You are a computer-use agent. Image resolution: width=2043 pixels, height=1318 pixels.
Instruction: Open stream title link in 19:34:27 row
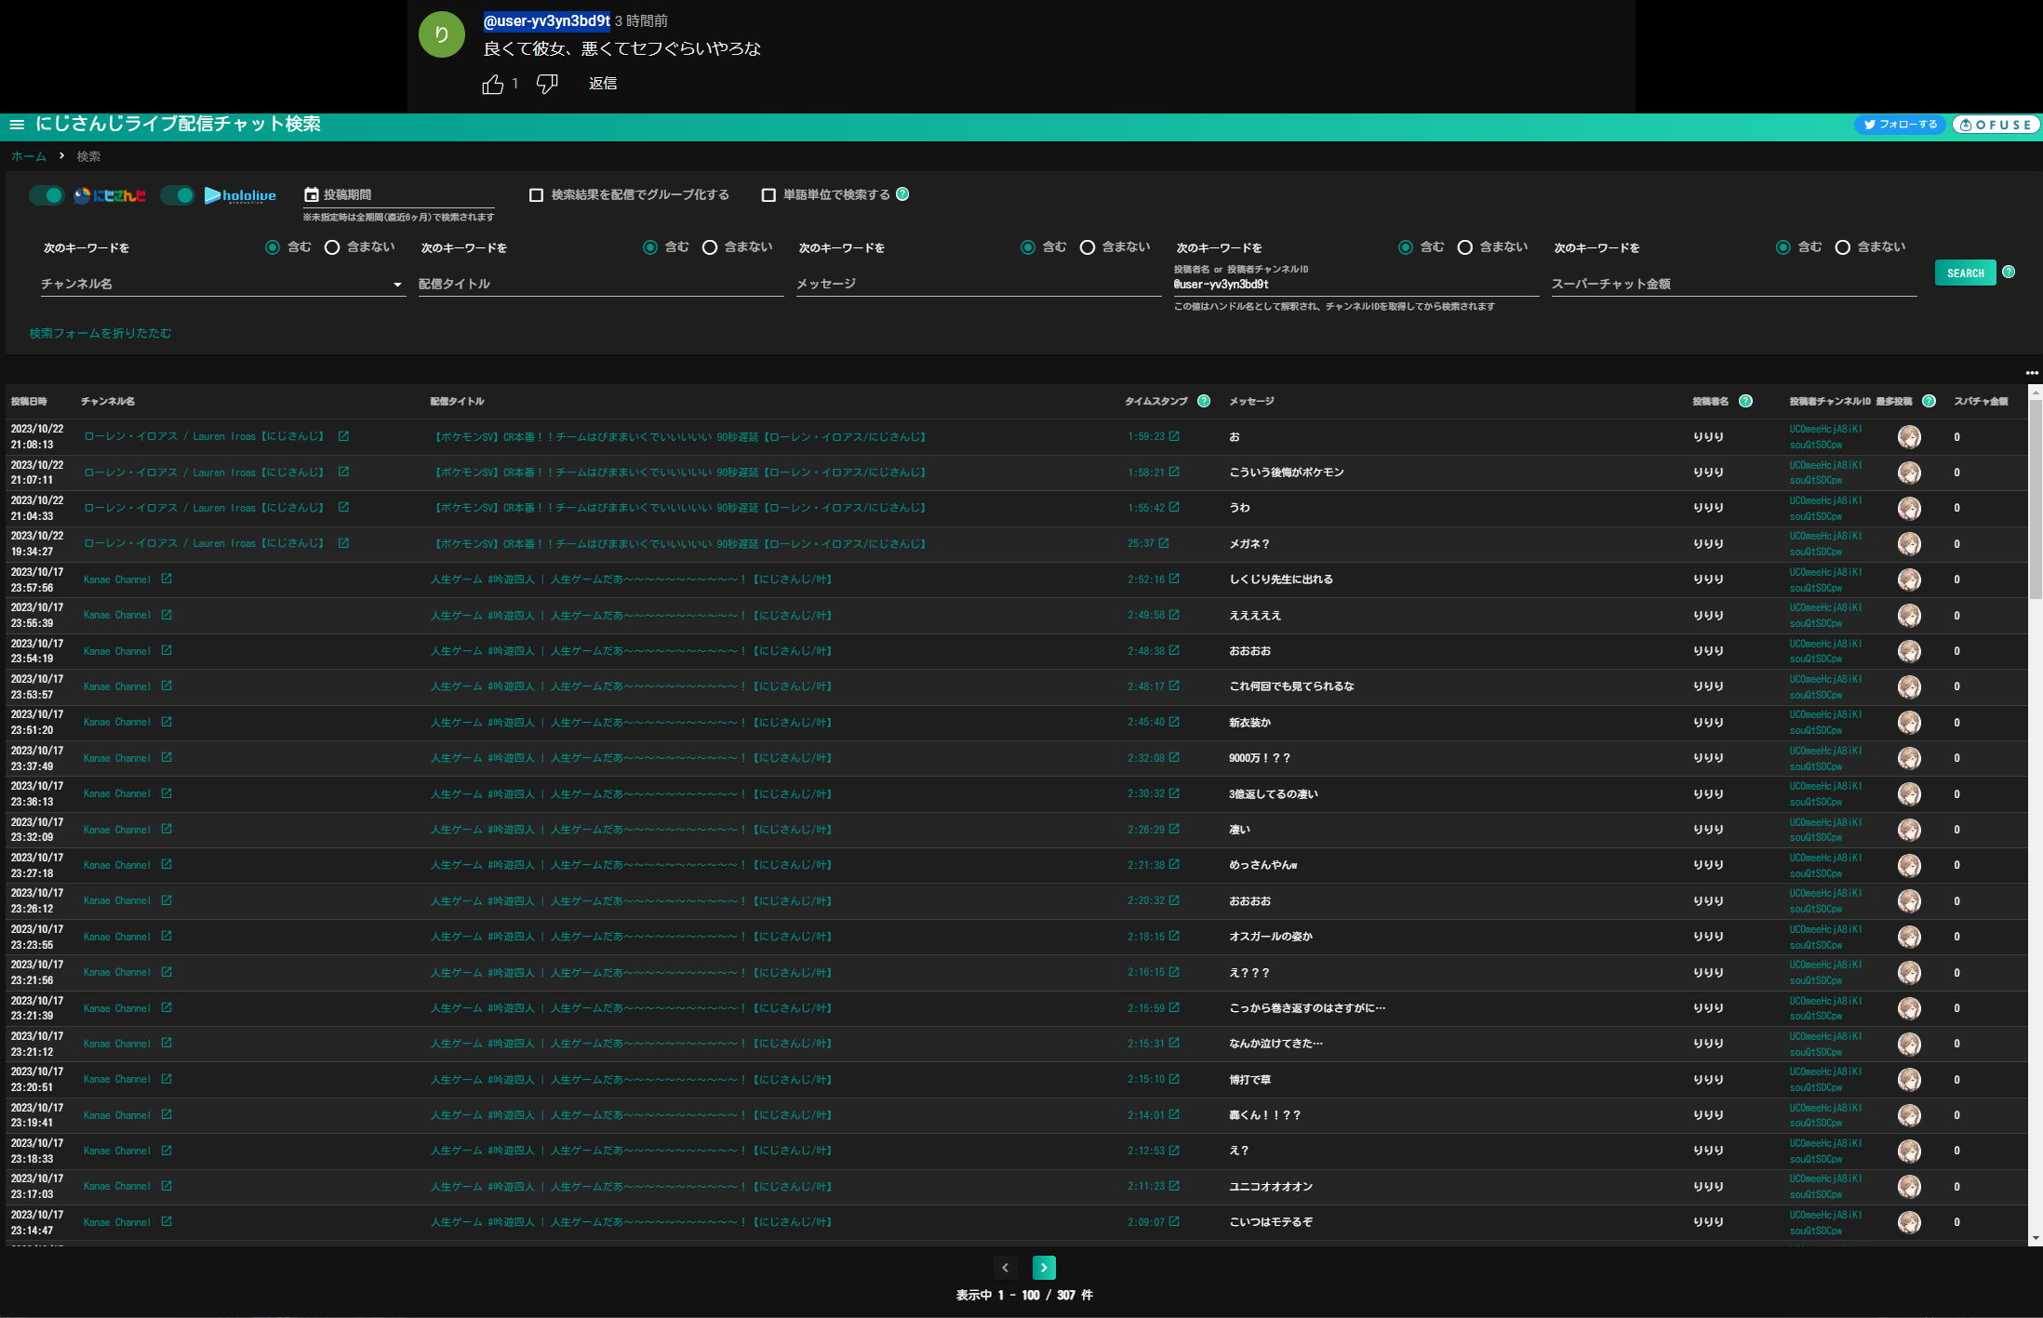point(680,544)
